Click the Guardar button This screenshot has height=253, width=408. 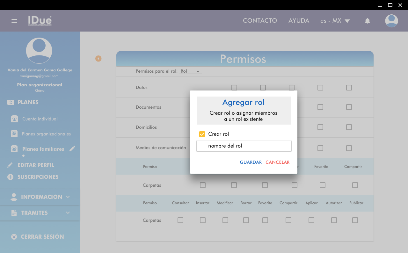point(251,162)
